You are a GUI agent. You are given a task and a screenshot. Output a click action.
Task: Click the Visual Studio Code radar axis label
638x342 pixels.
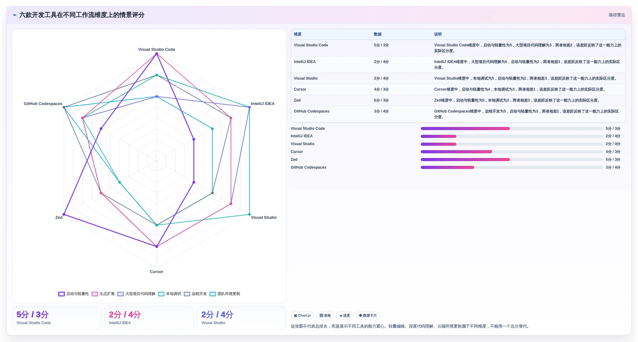point(157,50)
